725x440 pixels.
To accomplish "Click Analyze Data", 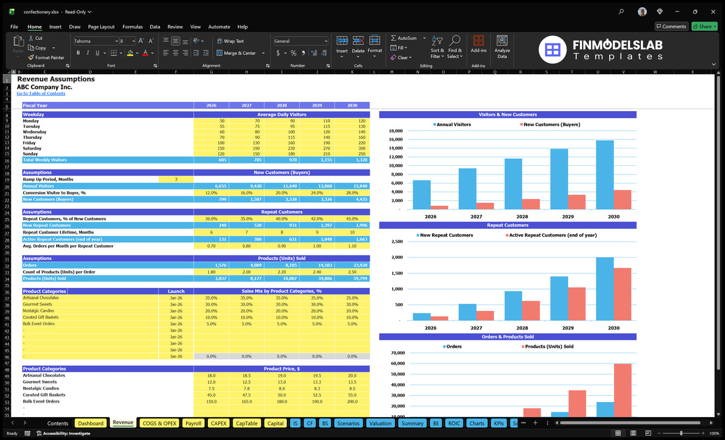I will point(502,46).
